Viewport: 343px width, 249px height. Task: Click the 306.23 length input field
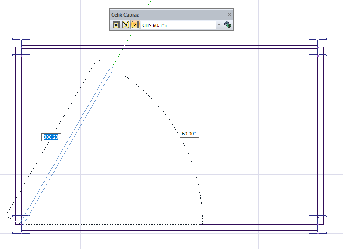point(51,137)
